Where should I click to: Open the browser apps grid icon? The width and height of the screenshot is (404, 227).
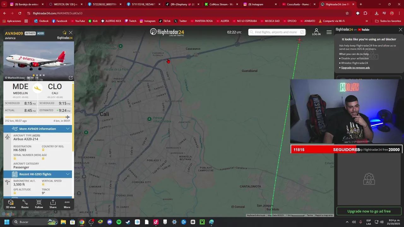point(26,21)
